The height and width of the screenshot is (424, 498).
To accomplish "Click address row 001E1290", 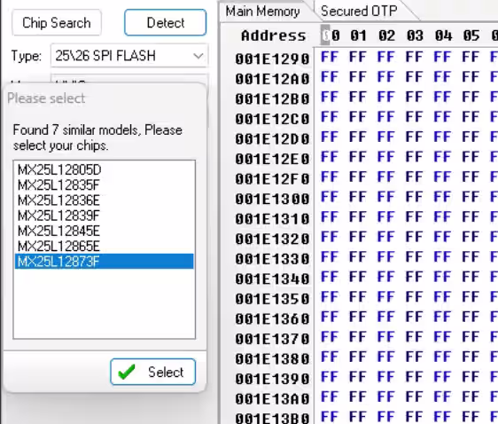I will point(273,59).
